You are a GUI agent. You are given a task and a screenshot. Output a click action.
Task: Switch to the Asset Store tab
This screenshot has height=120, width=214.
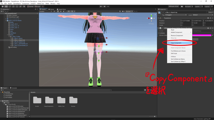[x=61, y=9]
